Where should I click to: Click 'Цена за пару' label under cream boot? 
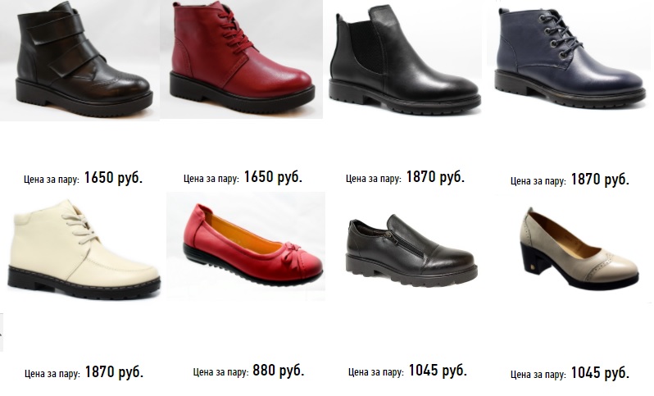pyautogui.click(x=52, y=374)
